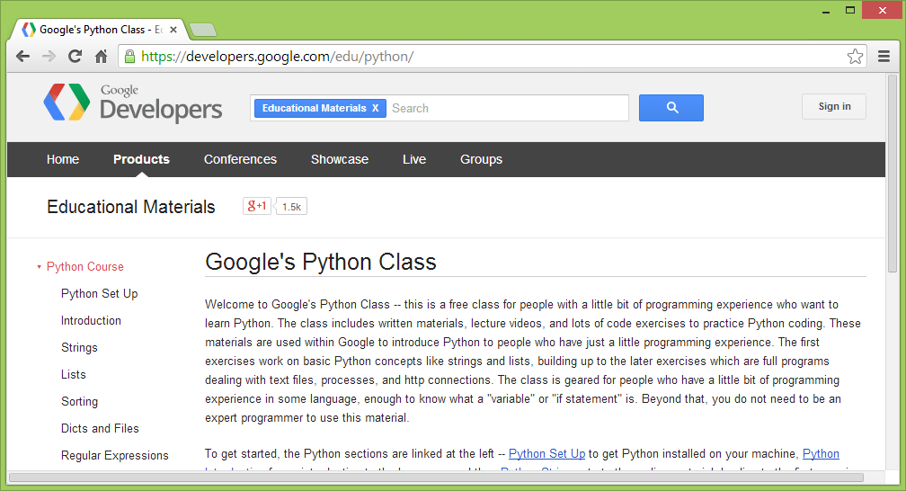Click the Google Developers logo
Viewport: 906px width, 491px height.
[133, 103]
